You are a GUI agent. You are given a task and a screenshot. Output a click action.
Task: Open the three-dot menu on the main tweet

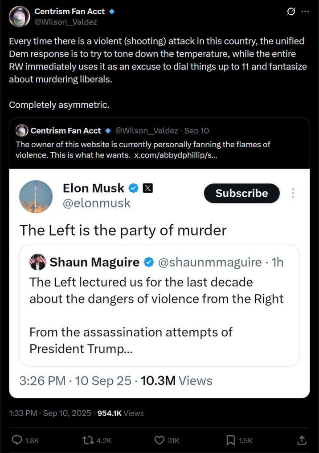click(x=306, y=12)
